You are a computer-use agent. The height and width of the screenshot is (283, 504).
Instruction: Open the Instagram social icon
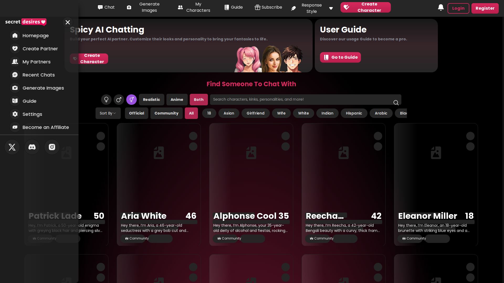click(52, 147)
